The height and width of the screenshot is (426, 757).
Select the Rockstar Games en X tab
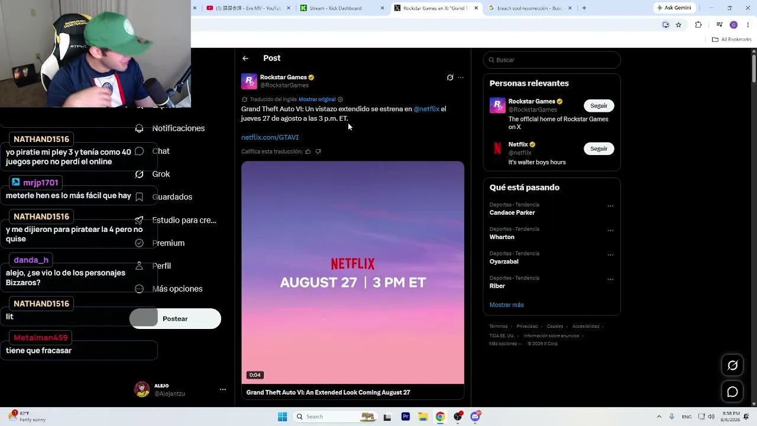(435, 8)
